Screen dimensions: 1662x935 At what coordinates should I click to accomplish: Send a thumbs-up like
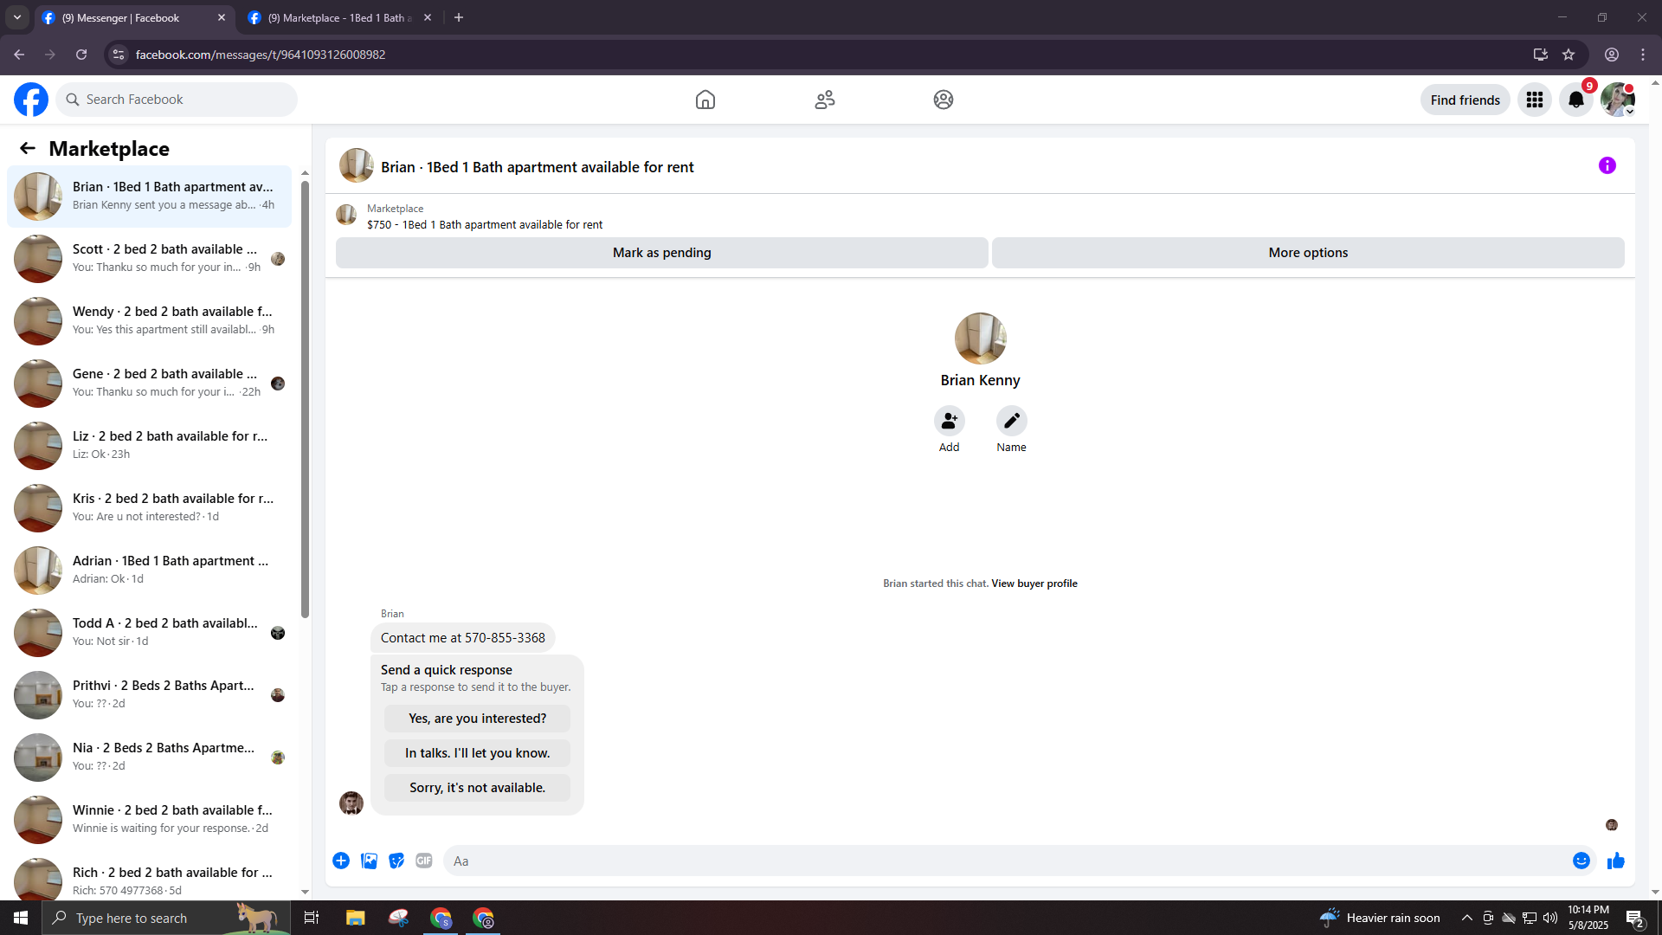(x=1616, y=861)
